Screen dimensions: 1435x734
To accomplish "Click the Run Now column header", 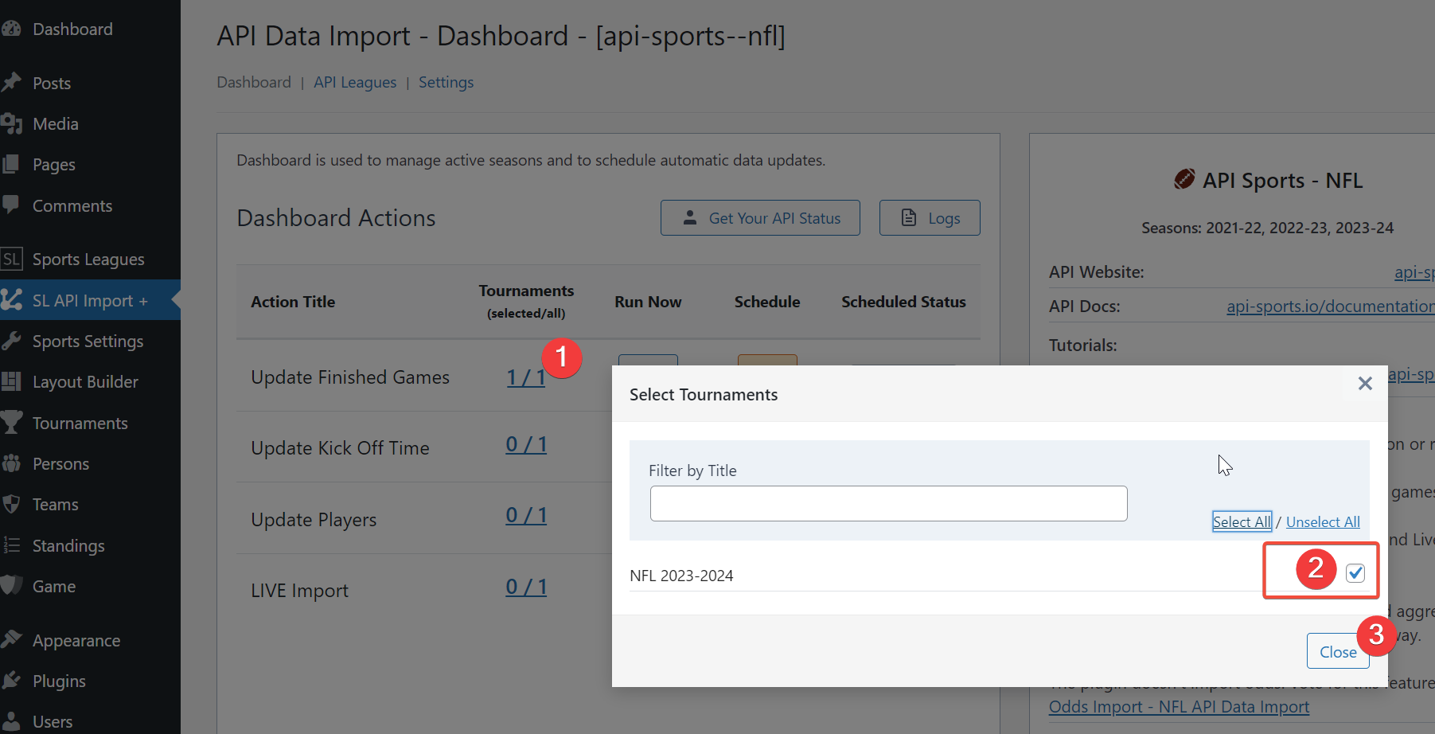I will tap(648, 302).
